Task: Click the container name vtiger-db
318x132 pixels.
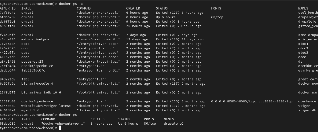Action: coord(307,110)
